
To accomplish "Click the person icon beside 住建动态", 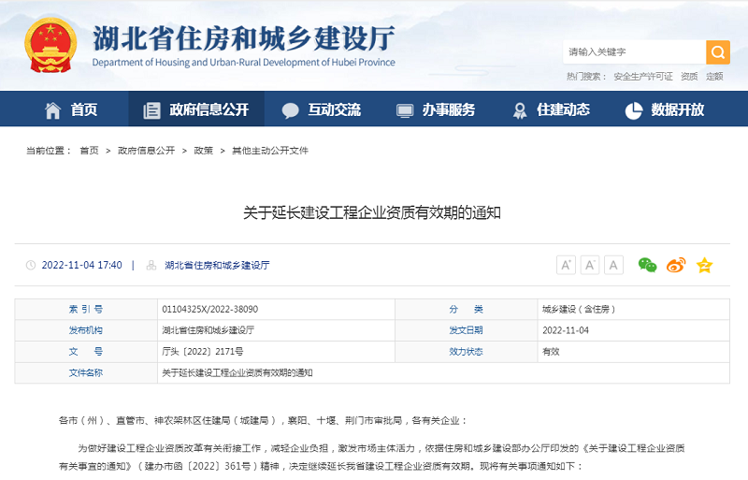I will click(520, 110).
